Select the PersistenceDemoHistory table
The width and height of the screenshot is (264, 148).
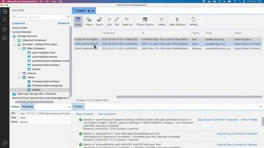pyautogui.click(x=46, y=81)
